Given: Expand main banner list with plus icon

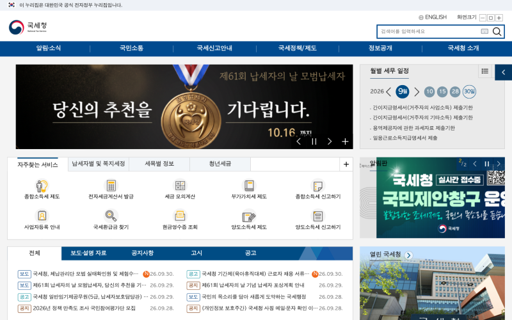Looking at the screenshot, I should coord(345,141).
